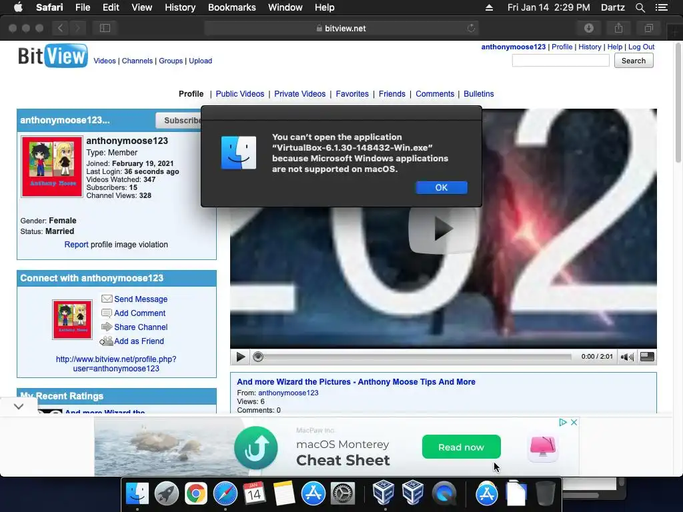
Task: Click Safari downloads arrow icon
Action: pos(589,28)
